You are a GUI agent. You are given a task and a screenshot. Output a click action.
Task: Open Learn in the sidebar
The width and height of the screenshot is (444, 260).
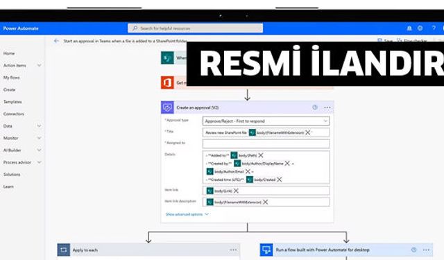[x=8, y=187]
